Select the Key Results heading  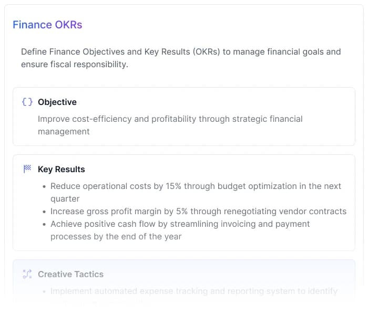click(62, 170)
